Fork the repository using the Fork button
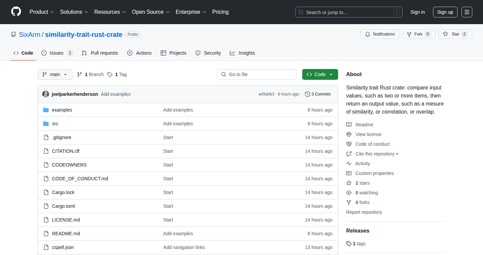The height and width of the screenshot is (255, 483). click(x=419, y=34)
